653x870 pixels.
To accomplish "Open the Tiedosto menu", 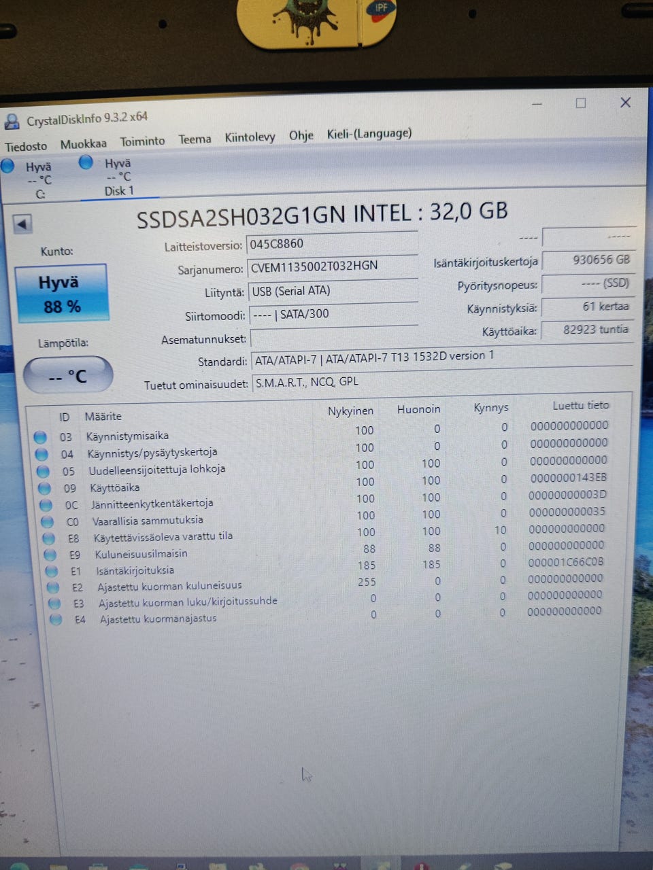I will [x=26, y=146].
